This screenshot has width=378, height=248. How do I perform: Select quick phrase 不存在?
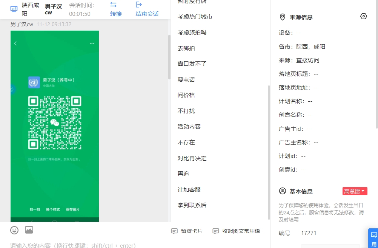(186, 143)
